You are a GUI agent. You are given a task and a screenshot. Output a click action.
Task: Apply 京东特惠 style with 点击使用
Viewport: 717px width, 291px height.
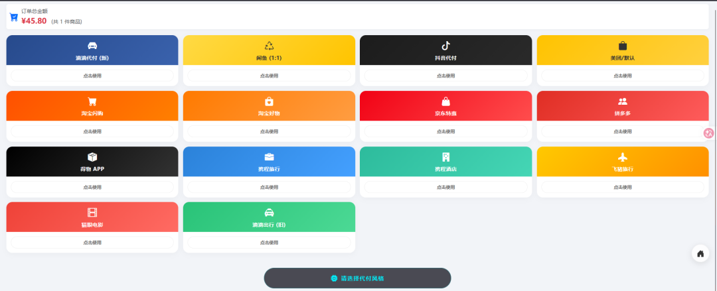(446, 131)
